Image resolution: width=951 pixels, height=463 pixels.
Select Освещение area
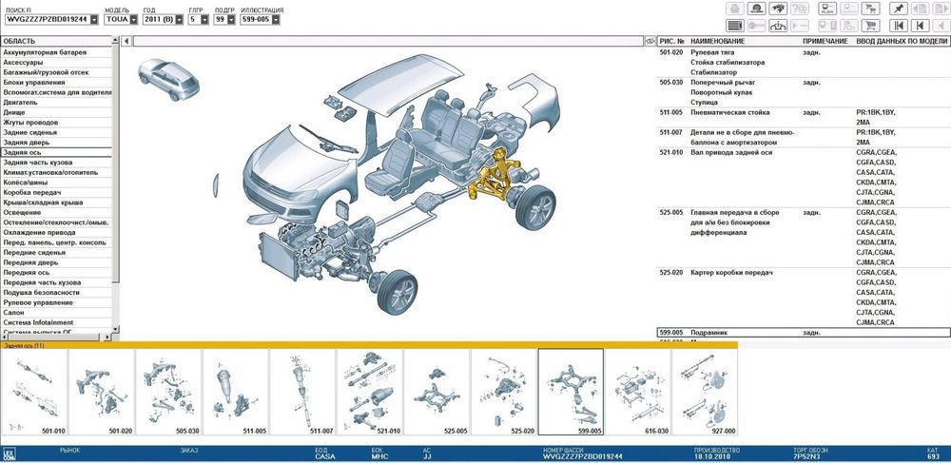[56, 213]
